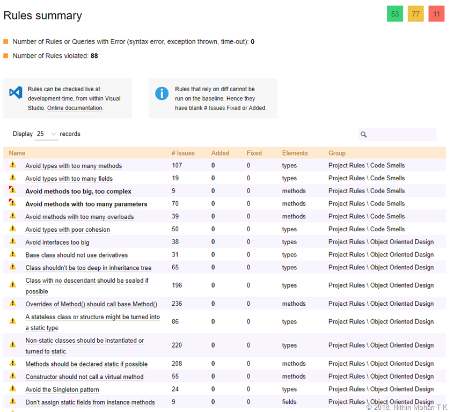Click critical warning icon beside 'Avoid methods too big, too complex'
Screen dimensions: 454x412
tap(13, 190)
